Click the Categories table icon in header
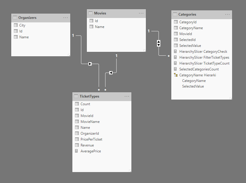This screenshot has height=183, width=246. click(175, 14)
